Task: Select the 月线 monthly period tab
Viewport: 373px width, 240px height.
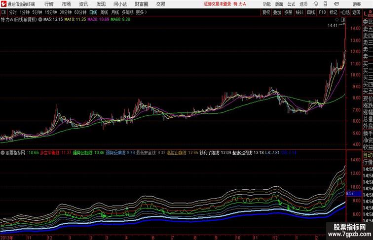Action: pos(115,12)
